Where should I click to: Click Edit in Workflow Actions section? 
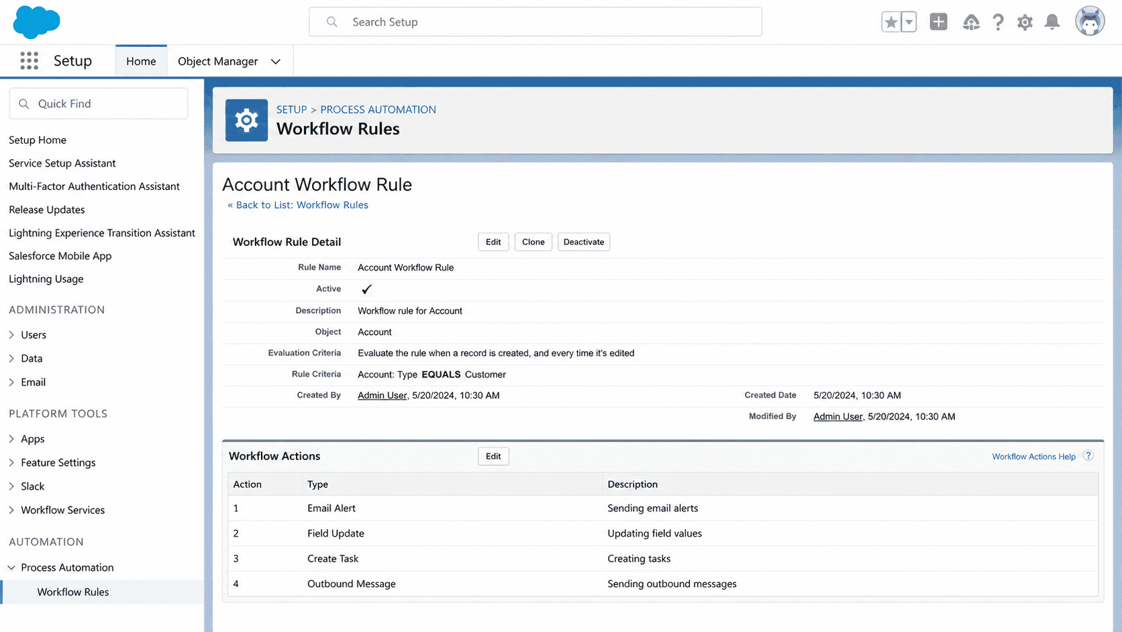[x=493, y=456]
